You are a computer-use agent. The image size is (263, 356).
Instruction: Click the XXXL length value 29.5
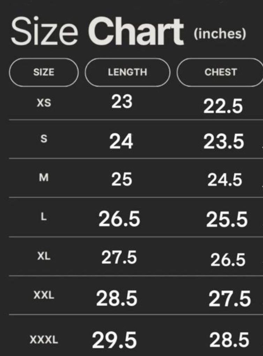[x=114, y=340]
